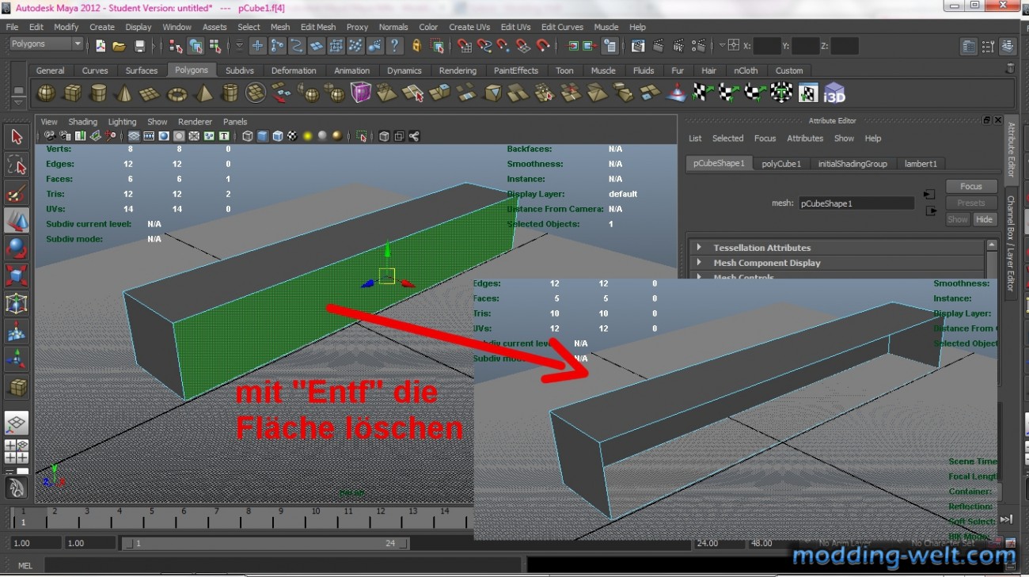Click the mesh name field pCubeShape1
The height and width of the screenshot is (577, 1029).
[x=856, y=203]
